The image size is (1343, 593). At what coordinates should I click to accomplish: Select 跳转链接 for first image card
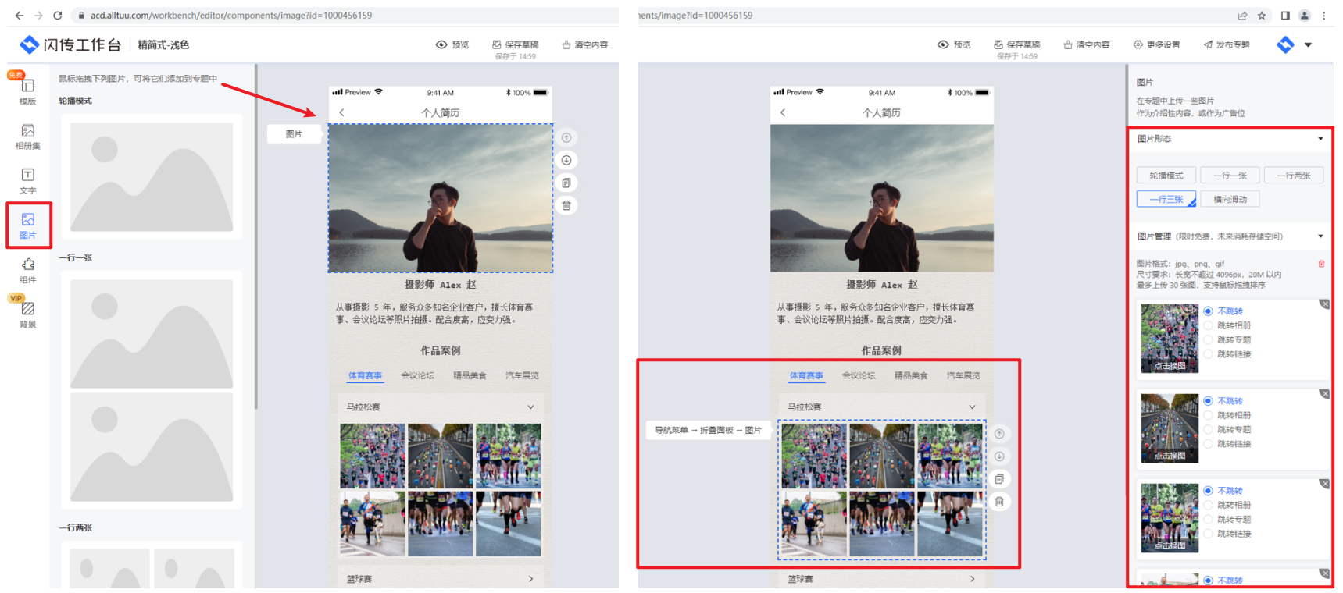(x=1227, y=354)
